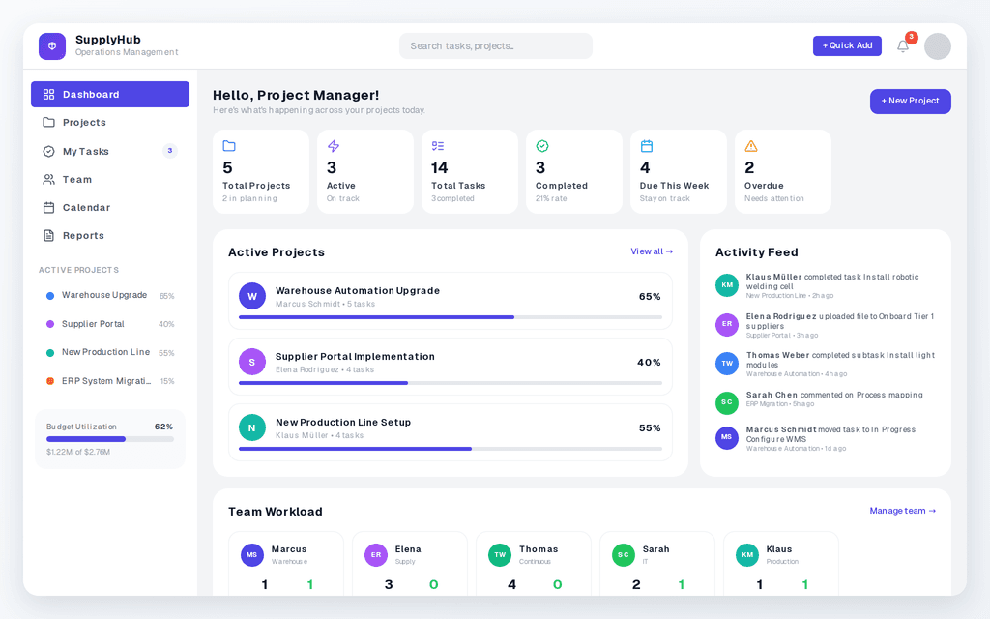
Task: Click the "Warehouse Automation Upgrade" project title
Action: pyautogui.click(x=358, y=290)
